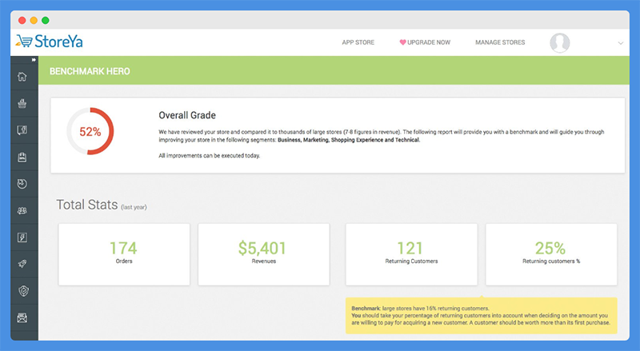Open the APP STORE menu item
This screenshot has height=351, width=640.
[x=358, y=42]
